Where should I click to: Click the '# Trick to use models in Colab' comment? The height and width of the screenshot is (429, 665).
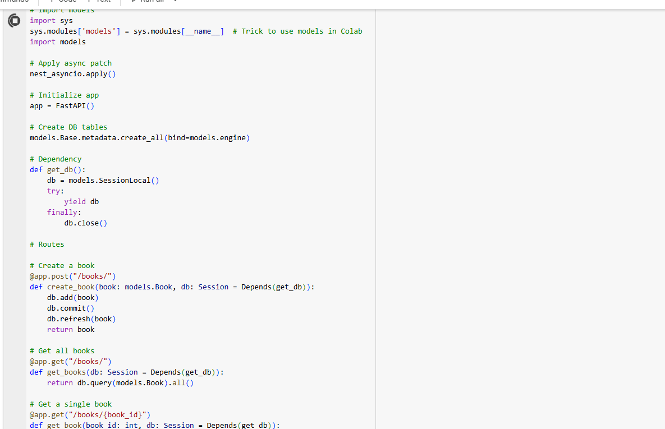pos(297,31)
